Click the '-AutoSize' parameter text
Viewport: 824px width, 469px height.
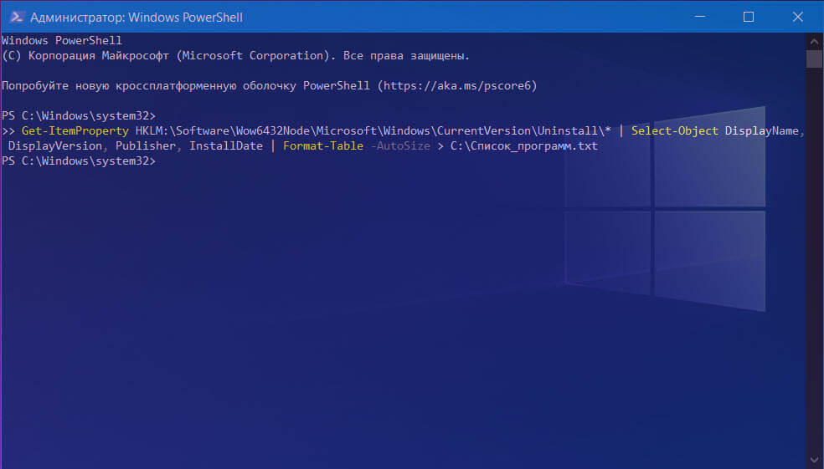(x=400, y=145)
